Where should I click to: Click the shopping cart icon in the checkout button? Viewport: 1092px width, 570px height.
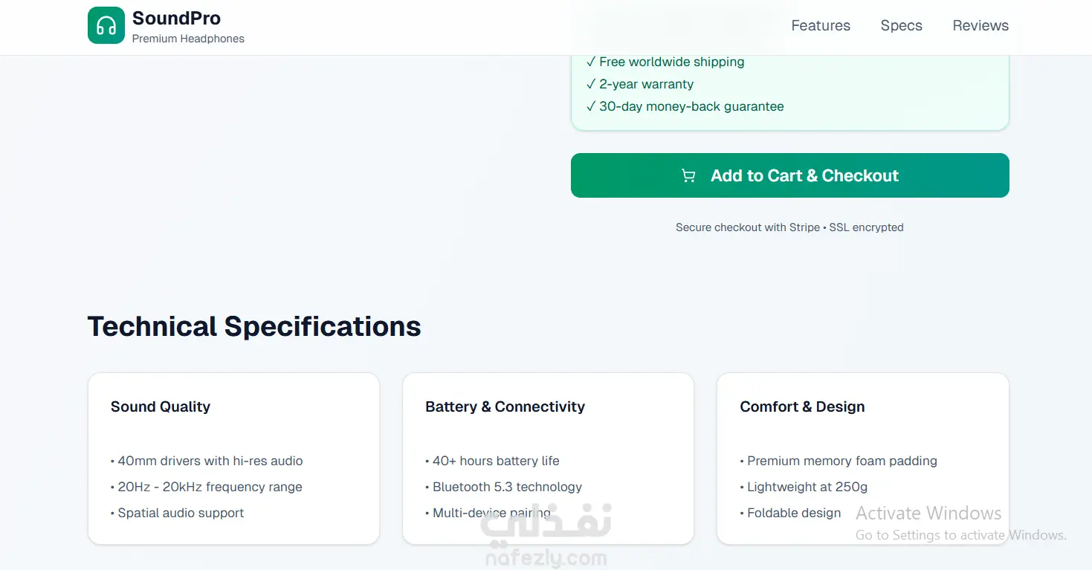pos(688,176)
